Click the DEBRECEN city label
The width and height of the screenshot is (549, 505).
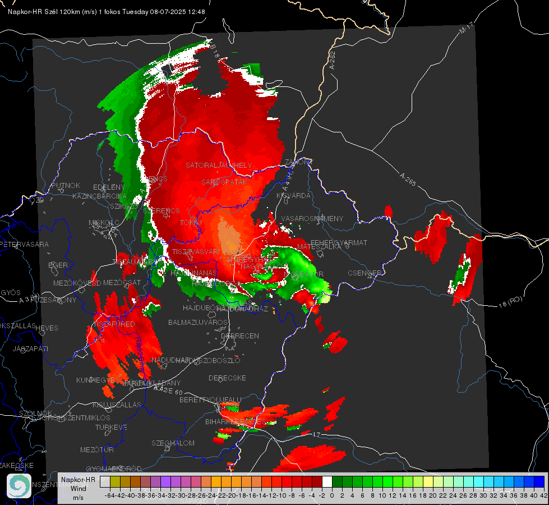pyautogui.click(x=240, y=336)
